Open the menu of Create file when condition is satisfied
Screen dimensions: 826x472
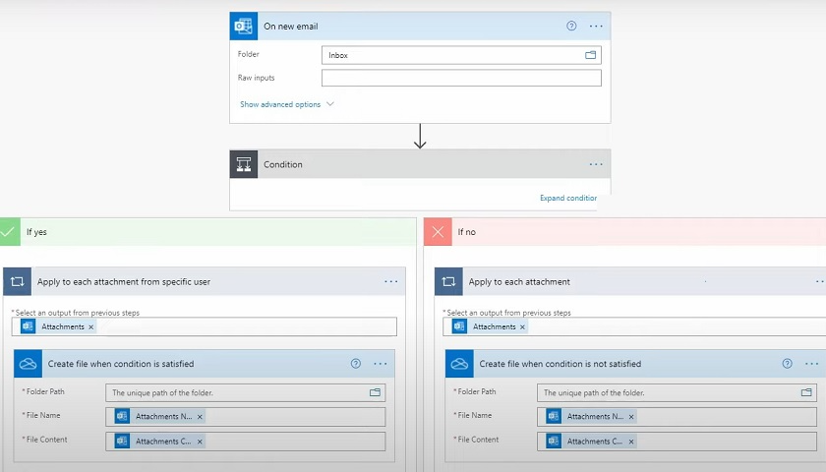pos(381,364)
